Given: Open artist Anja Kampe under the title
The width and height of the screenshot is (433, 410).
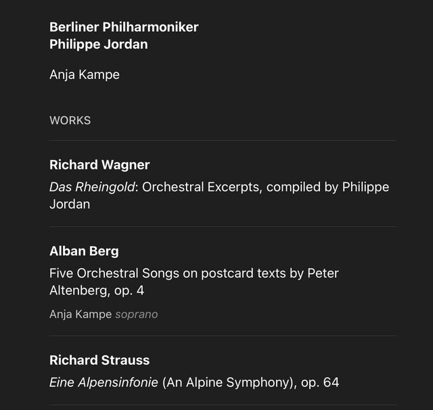Looking at the screenshot, I should [85, 75].
